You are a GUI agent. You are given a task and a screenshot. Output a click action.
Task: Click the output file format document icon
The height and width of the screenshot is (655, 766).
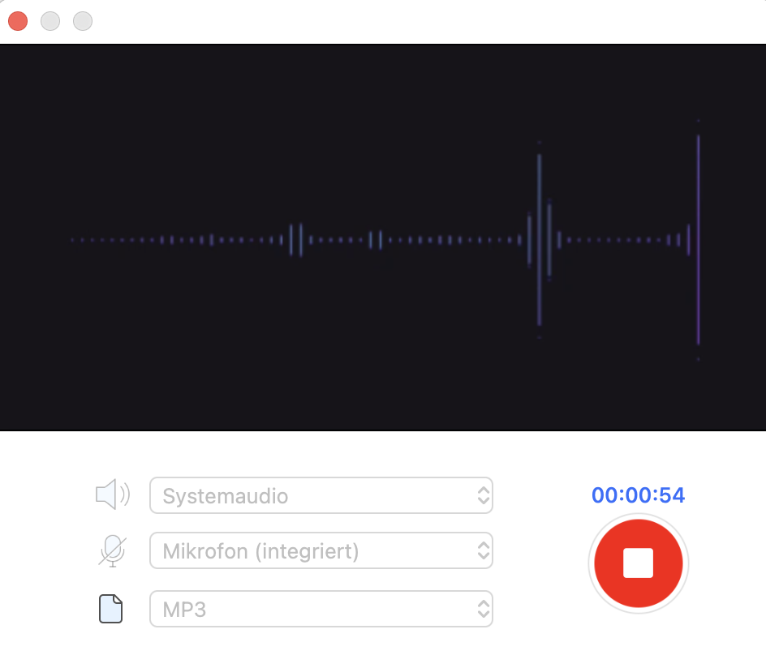point(111,609)
